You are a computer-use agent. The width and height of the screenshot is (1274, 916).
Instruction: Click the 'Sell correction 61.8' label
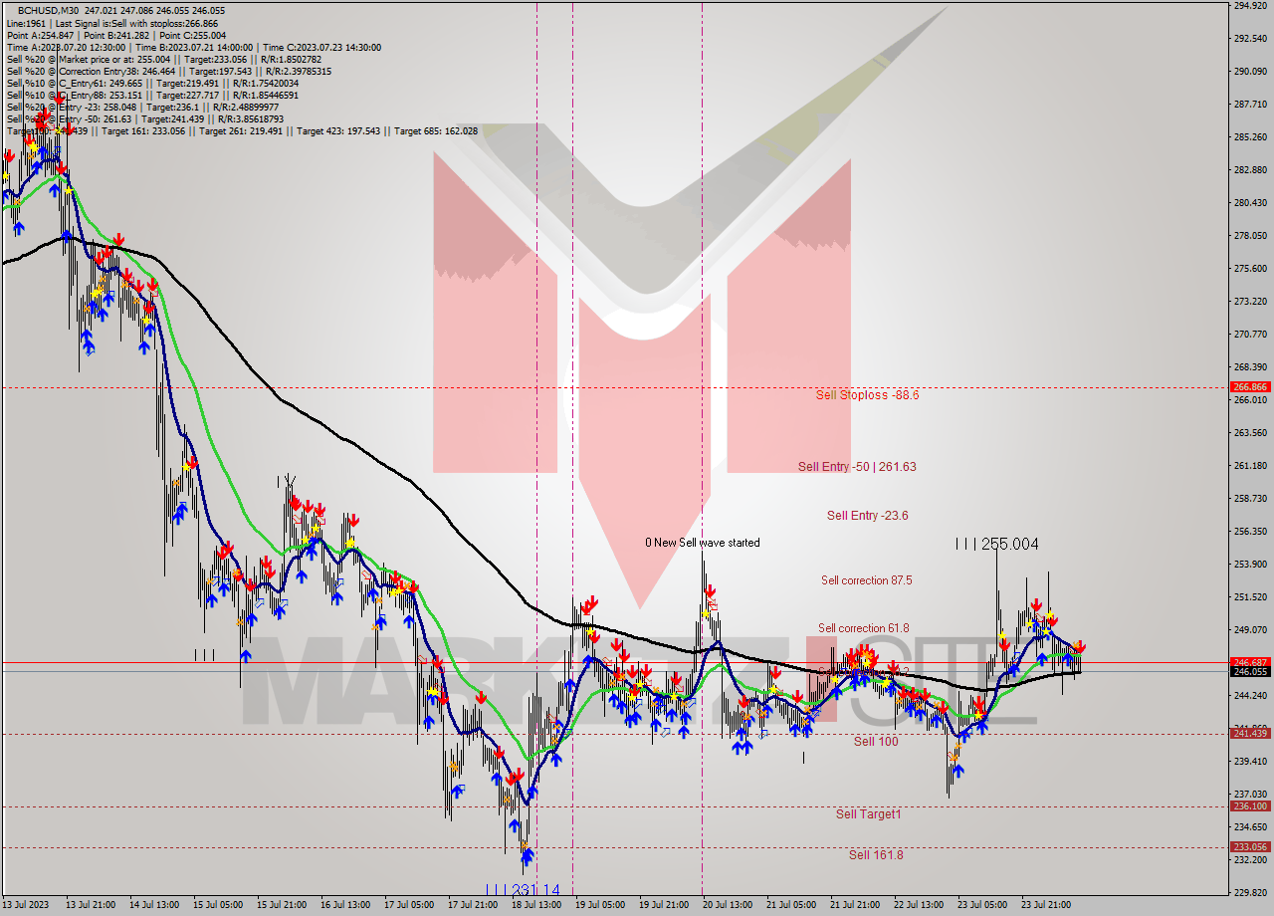(863, 628)
